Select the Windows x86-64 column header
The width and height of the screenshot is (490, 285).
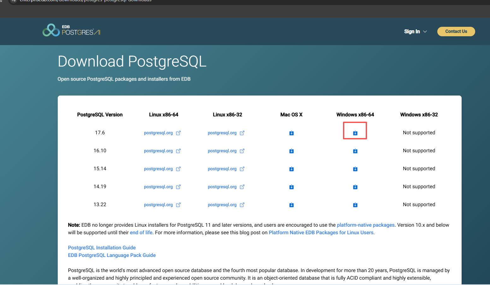(355, 114)
